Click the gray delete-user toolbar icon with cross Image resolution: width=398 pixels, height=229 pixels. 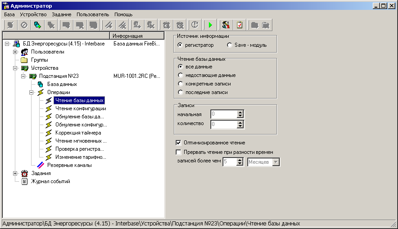tap(151, 25)
